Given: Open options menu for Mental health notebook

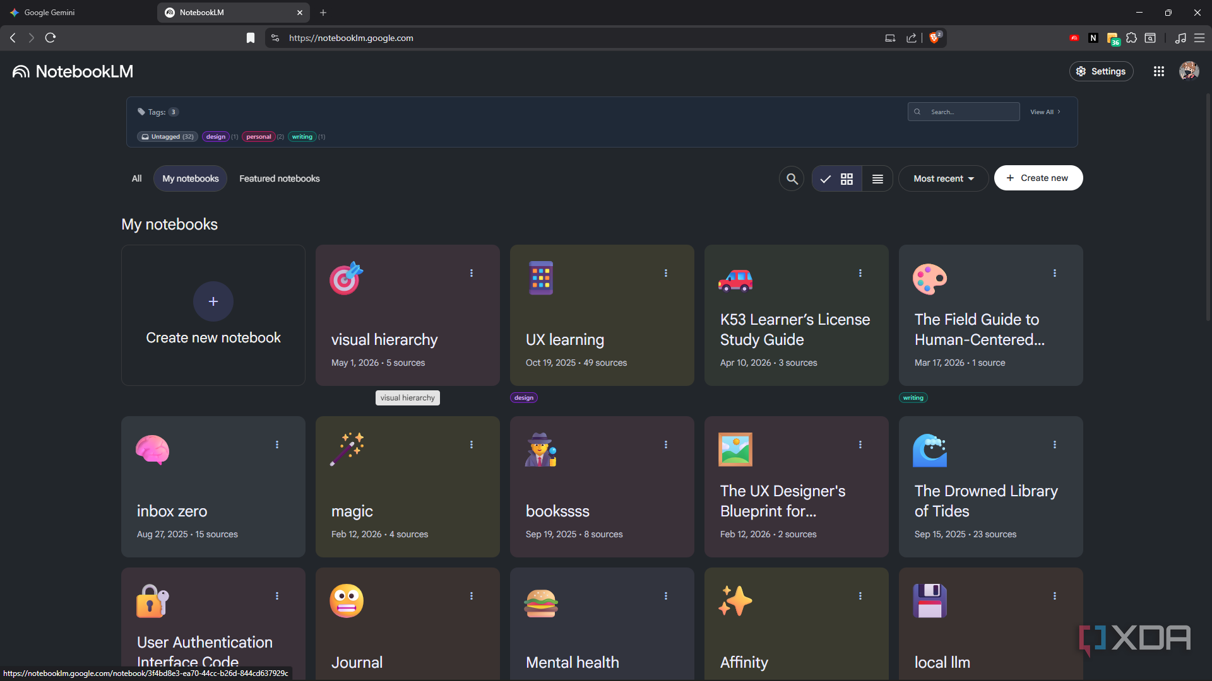Looking at the screenshot, I should click(666, 596).
